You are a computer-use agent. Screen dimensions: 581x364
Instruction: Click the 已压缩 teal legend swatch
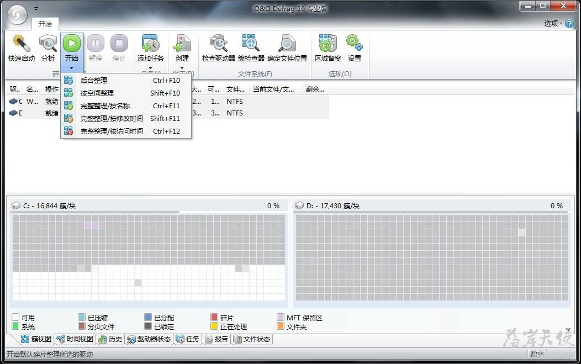click(x=82, y=317)
